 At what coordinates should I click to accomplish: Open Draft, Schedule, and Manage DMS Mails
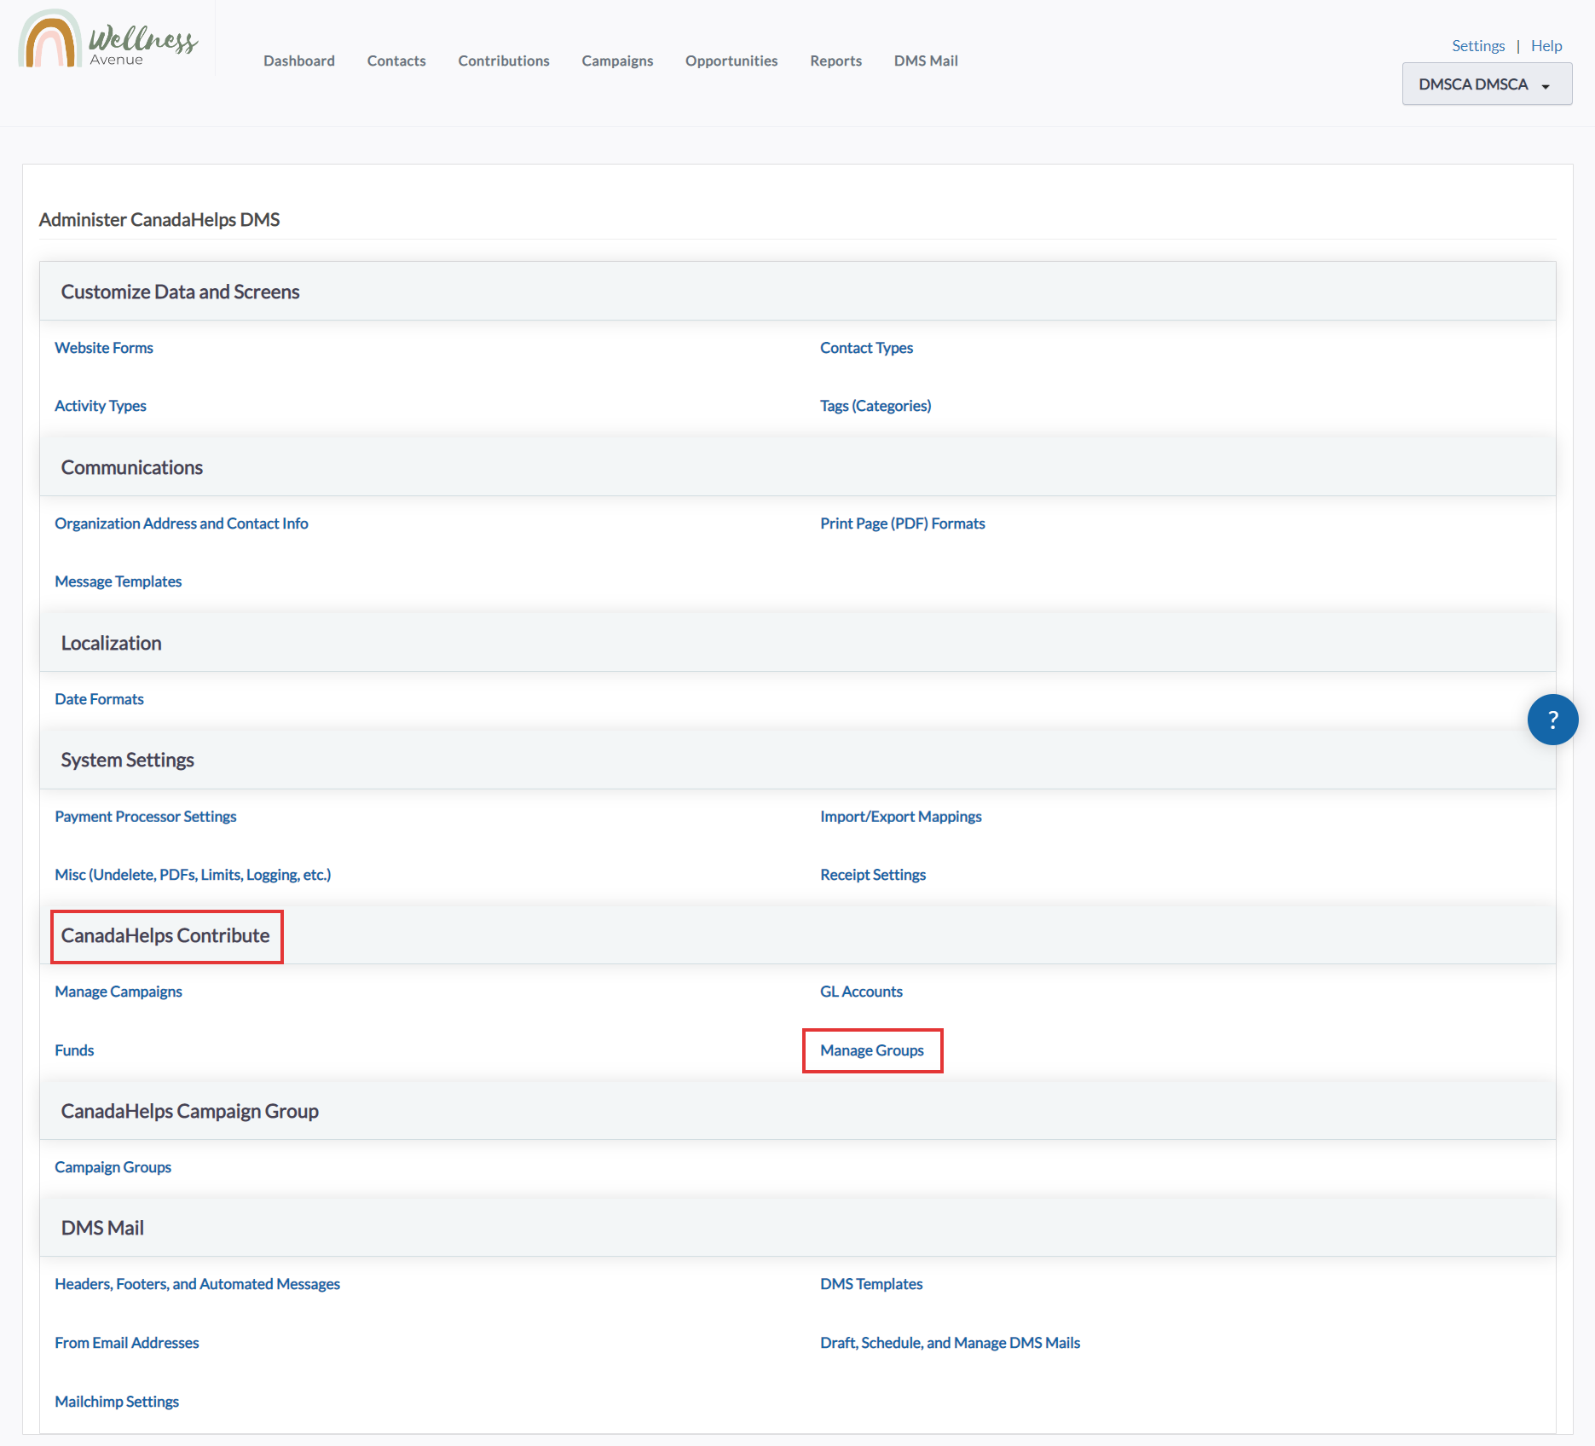click(950, 1343)
